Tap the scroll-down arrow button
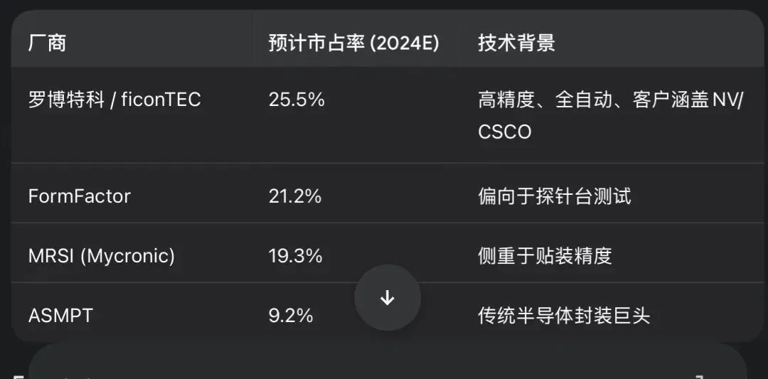Viewport: 768px width, 379px height. 388,298
